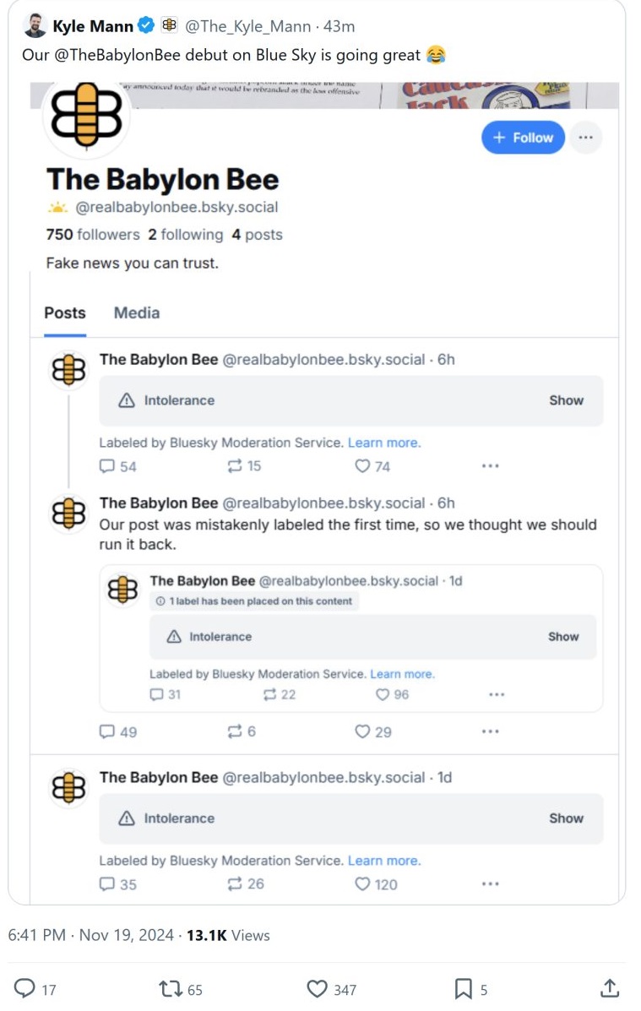The width and height of the screenshot is (641, 1011).
Task: Retweet Kyle Mann's tweet
Action: (x=169, y=989)
